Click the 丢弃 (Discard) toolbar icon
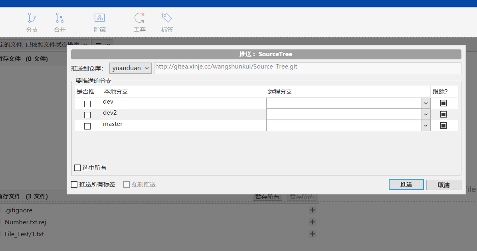 [140, 22]
